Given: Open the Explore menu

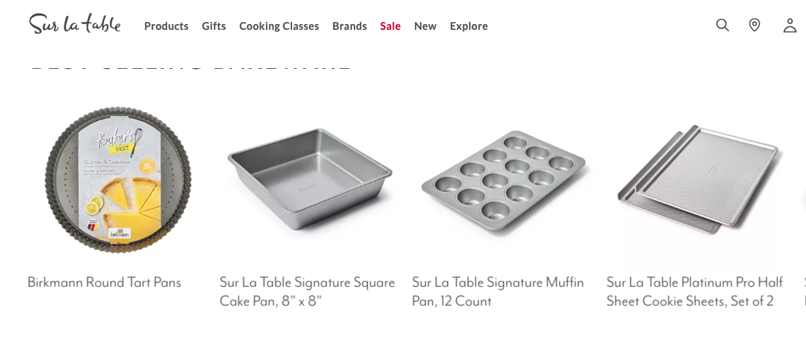Looking at the screenshot, I should click(468, 26).
